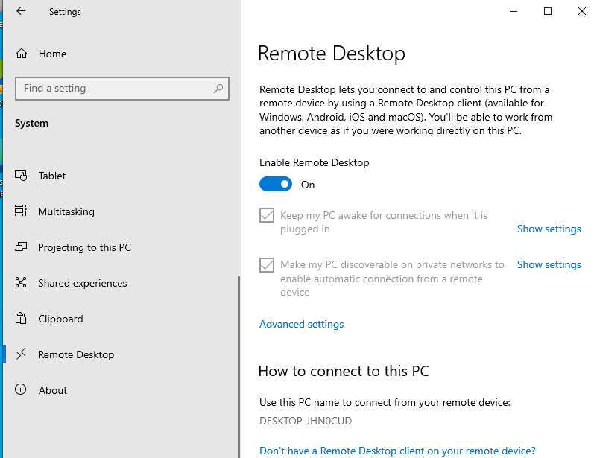Select the Shared experiences icon

(21, 282)
